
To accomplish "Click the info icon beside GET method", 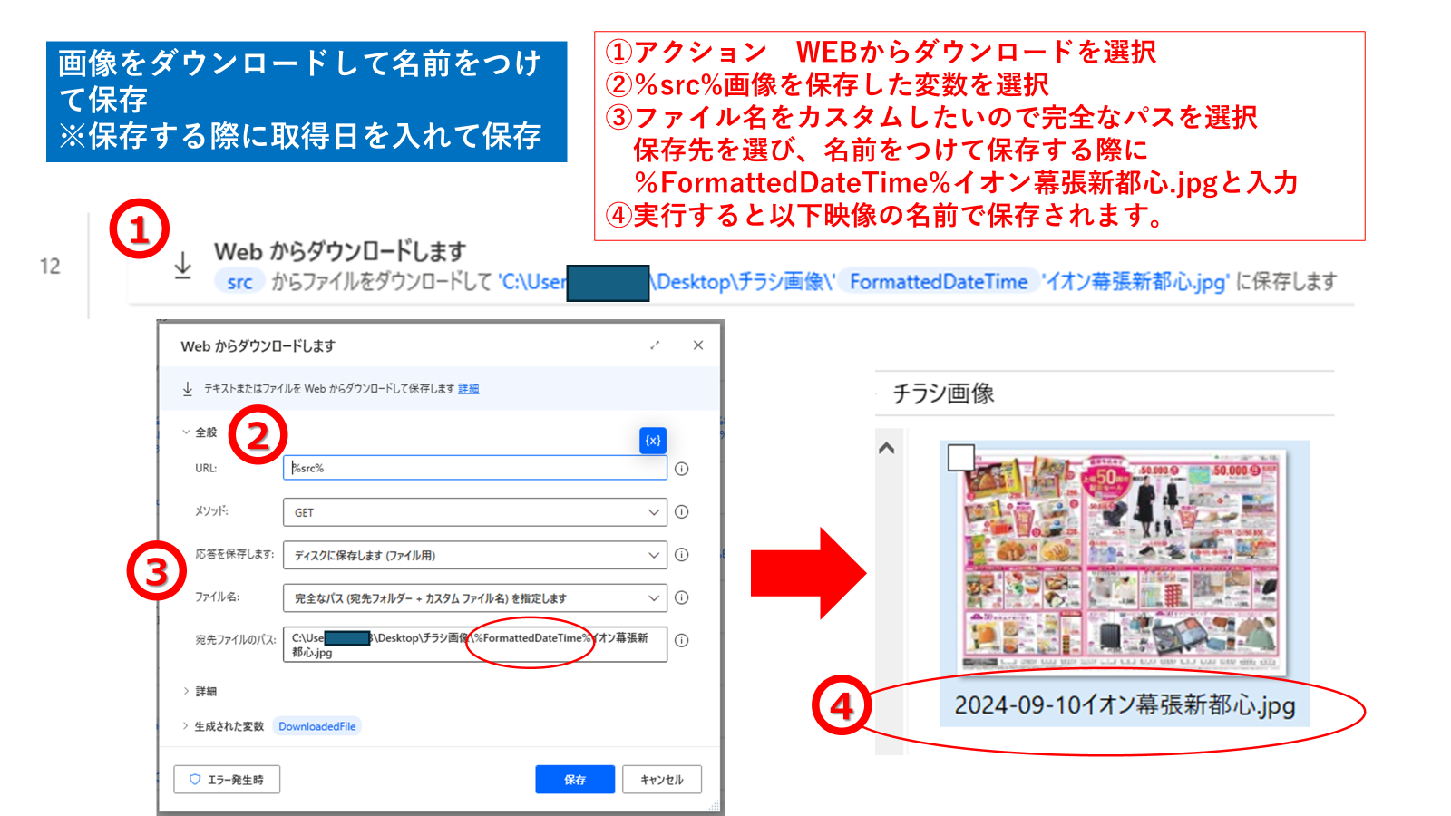I will pyautogui.click(x=682, y=512).
